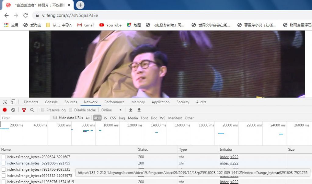Click the inspect element picker icon
This screenshot has width=312, height=184.
[x=5, y=102]
